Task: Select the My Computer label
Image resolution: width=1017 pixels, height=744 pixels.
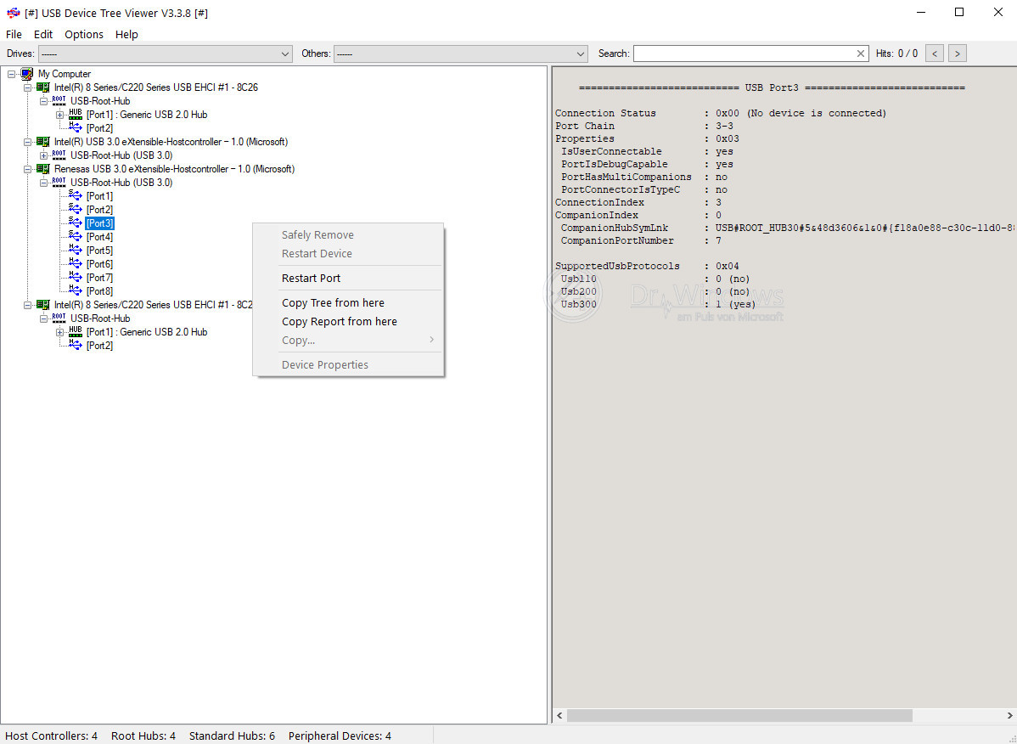Action: pyautogui.click(x=65, y=74)
